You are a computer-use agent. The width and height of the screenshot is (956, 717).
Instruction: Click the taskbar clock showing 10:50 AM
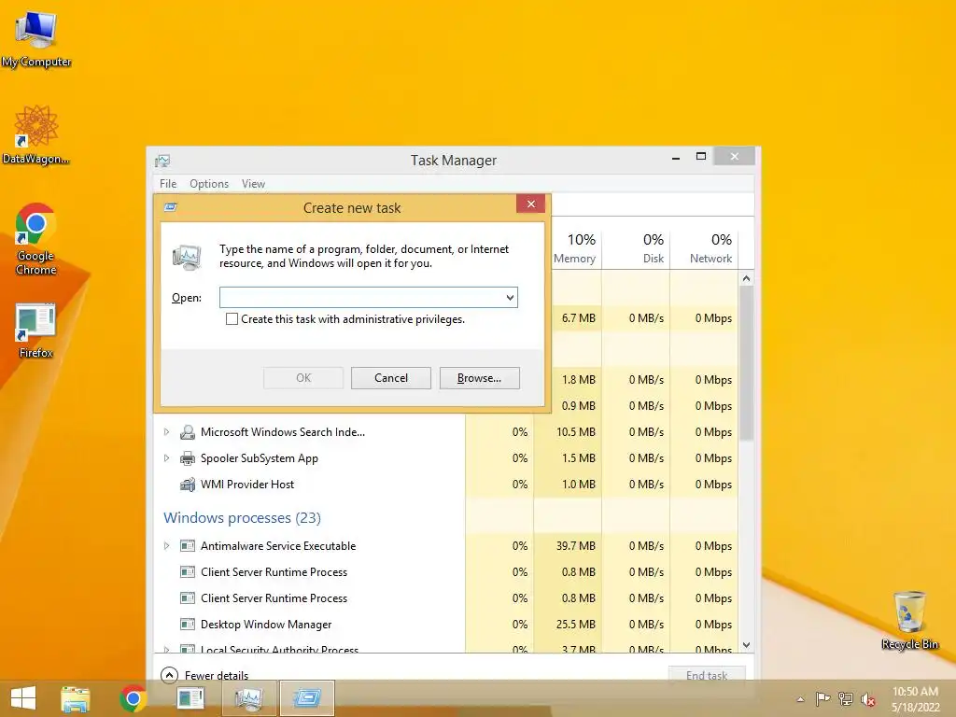[x=915, y=692]
